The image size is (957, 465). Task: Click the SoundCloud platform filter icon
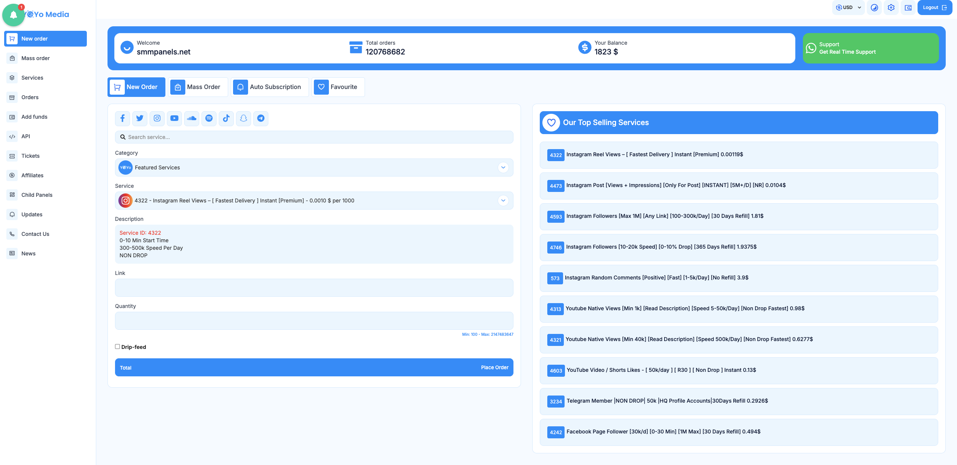192,118
